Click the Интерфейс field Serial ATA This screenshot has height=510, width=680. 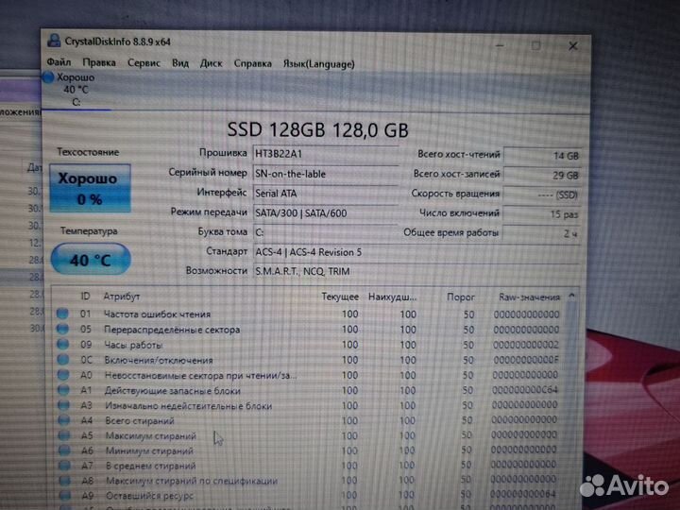click(325, 193)
